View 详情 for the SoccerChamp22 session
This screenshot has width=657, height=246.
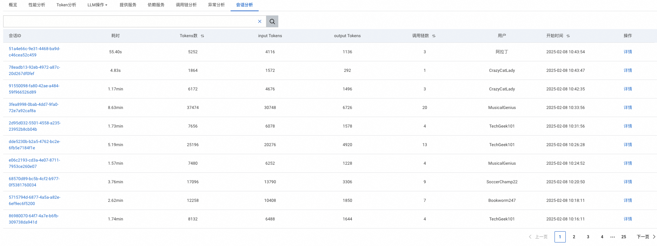tap(628, 182)
